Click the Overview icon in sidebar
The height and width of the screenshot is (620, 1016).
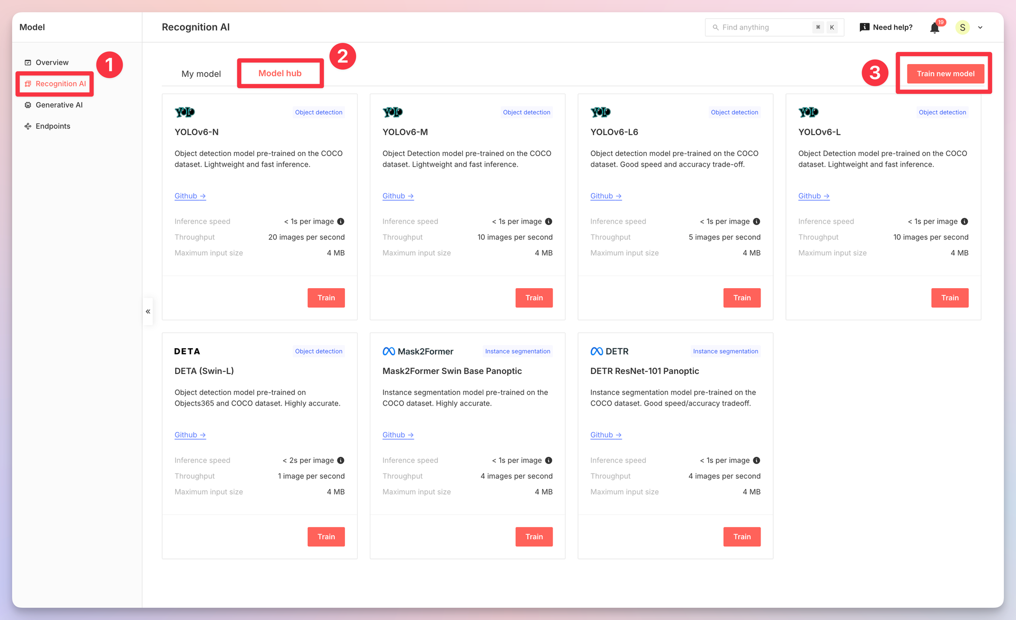click(28, 63)
